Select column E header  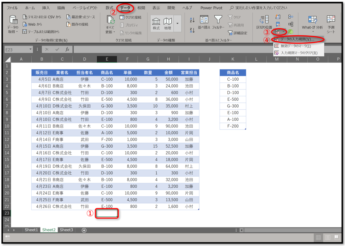[107, 59]
